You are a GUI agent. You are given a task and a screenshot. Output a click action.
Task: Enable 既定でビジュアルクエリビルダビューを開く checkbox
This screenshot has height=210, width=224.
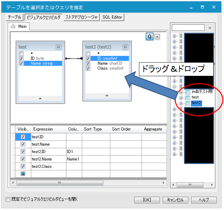[8, 199]
